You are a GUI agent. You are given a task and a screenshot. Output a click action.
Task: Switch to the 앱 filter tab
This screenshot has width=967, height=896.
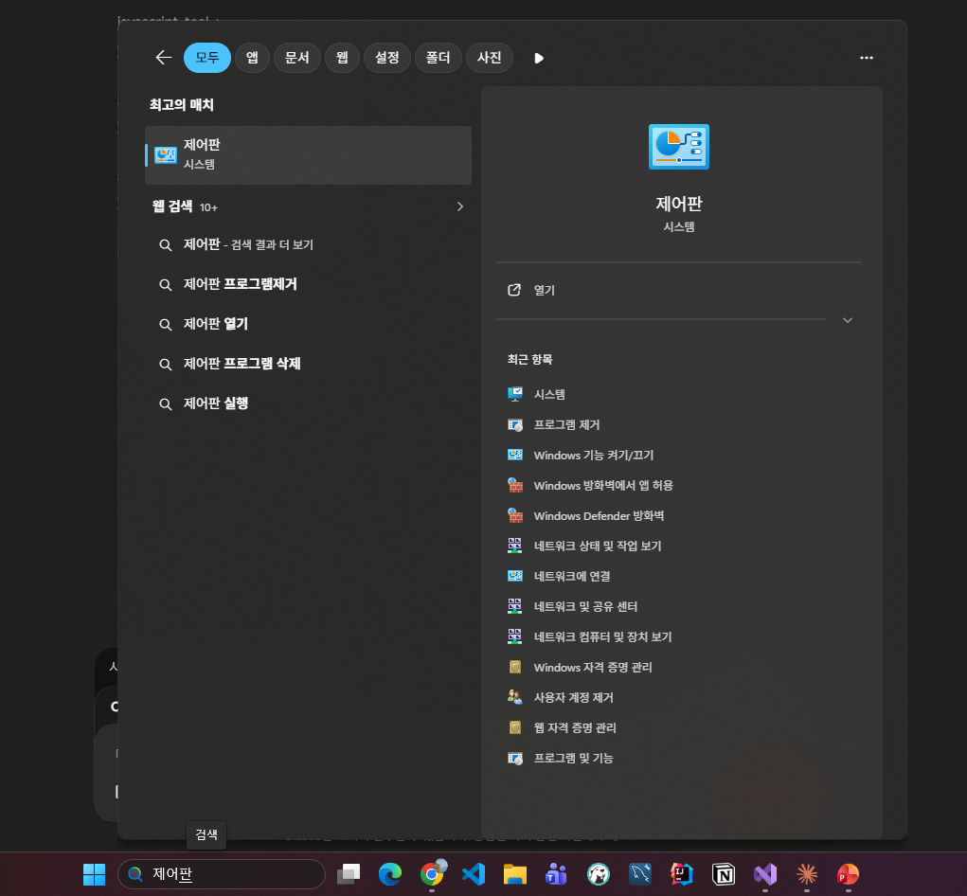(x=252, y=58)
